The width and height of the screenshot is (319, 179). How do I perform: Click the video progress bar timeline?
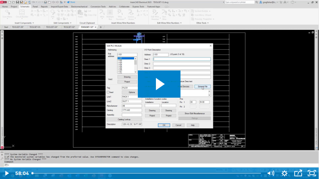[147, 173]
